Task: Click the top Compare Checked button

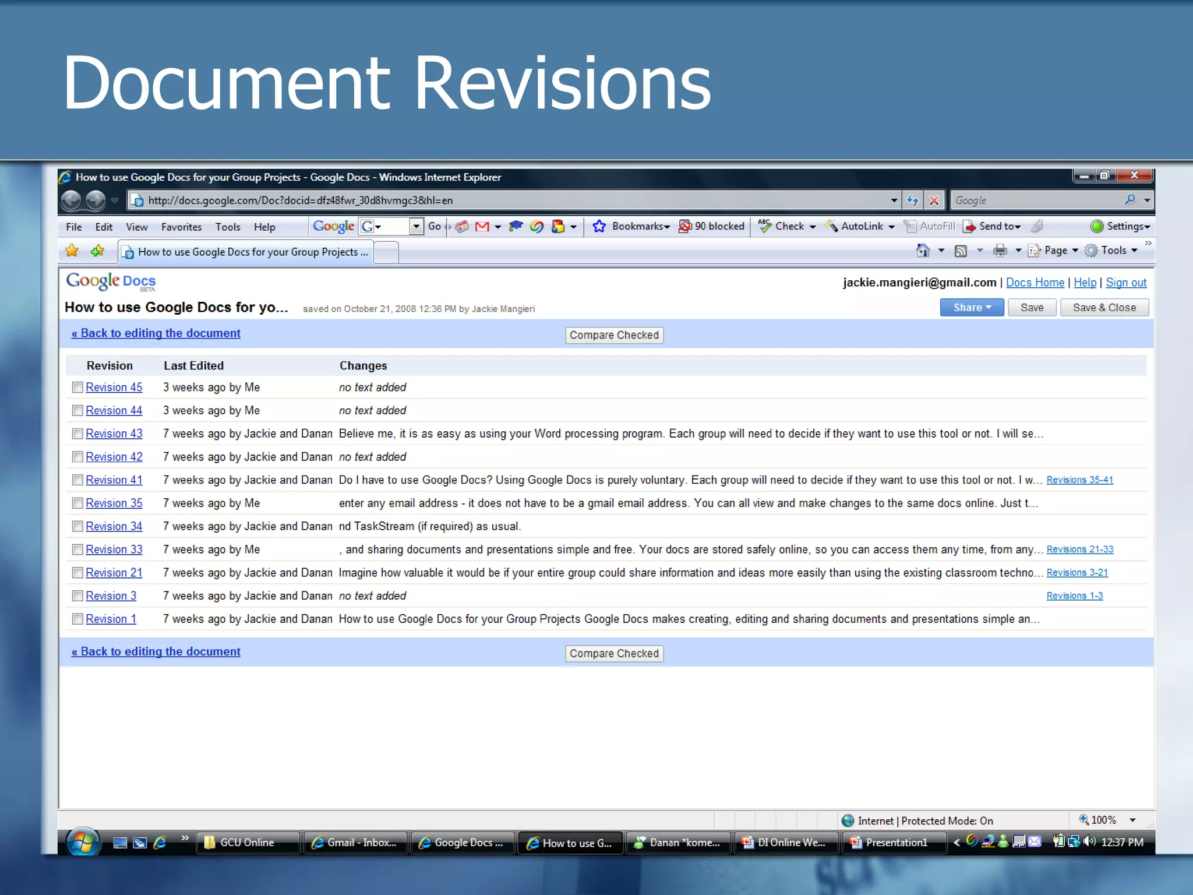Action: pos(614,335)
